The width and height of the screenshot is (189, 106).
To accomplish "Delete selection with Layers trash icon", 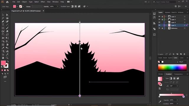I will [184, 54].
